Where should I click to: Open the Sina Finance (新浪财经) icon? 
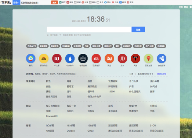pos(44,59)
